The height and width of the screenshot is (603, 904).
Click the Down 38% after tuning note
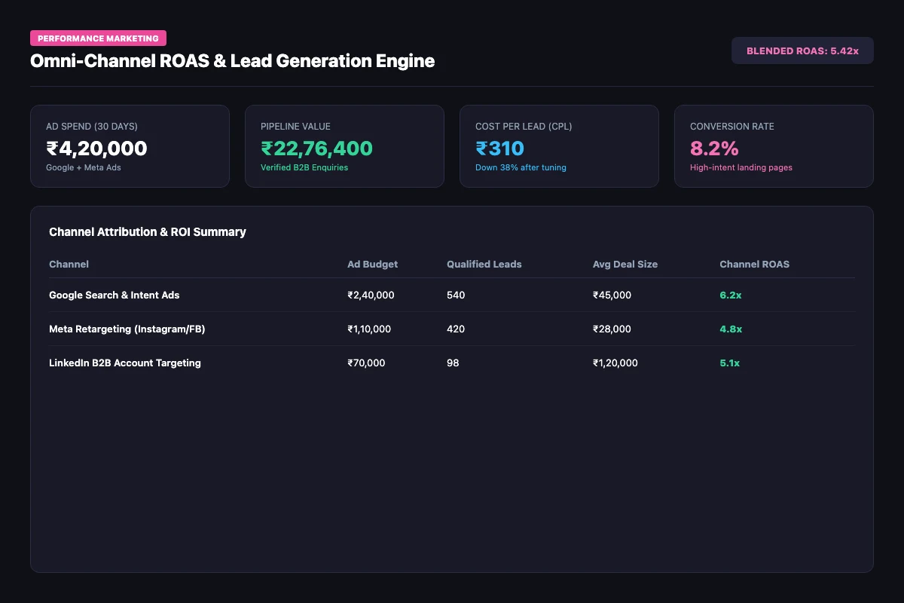(x=521, y=167)
